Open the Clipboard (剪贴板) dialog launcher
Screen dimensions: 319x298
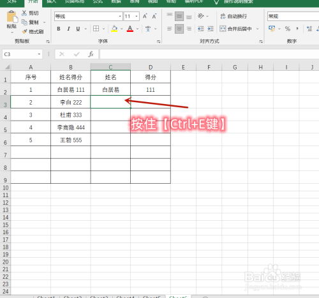48,41
